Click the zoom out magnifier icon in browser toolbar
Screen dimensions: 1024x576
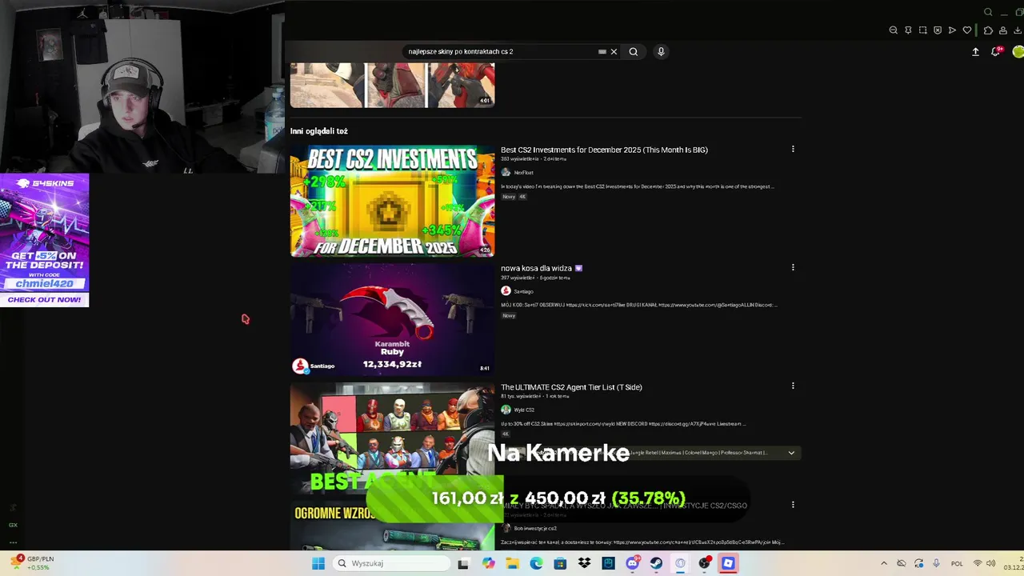coord(894,30)
